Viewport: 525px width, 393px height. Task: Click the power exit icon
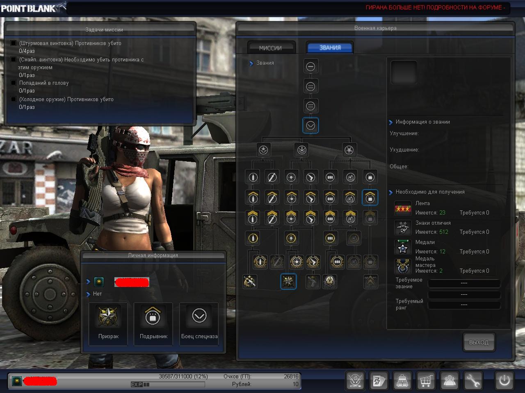tap(504, 381)
